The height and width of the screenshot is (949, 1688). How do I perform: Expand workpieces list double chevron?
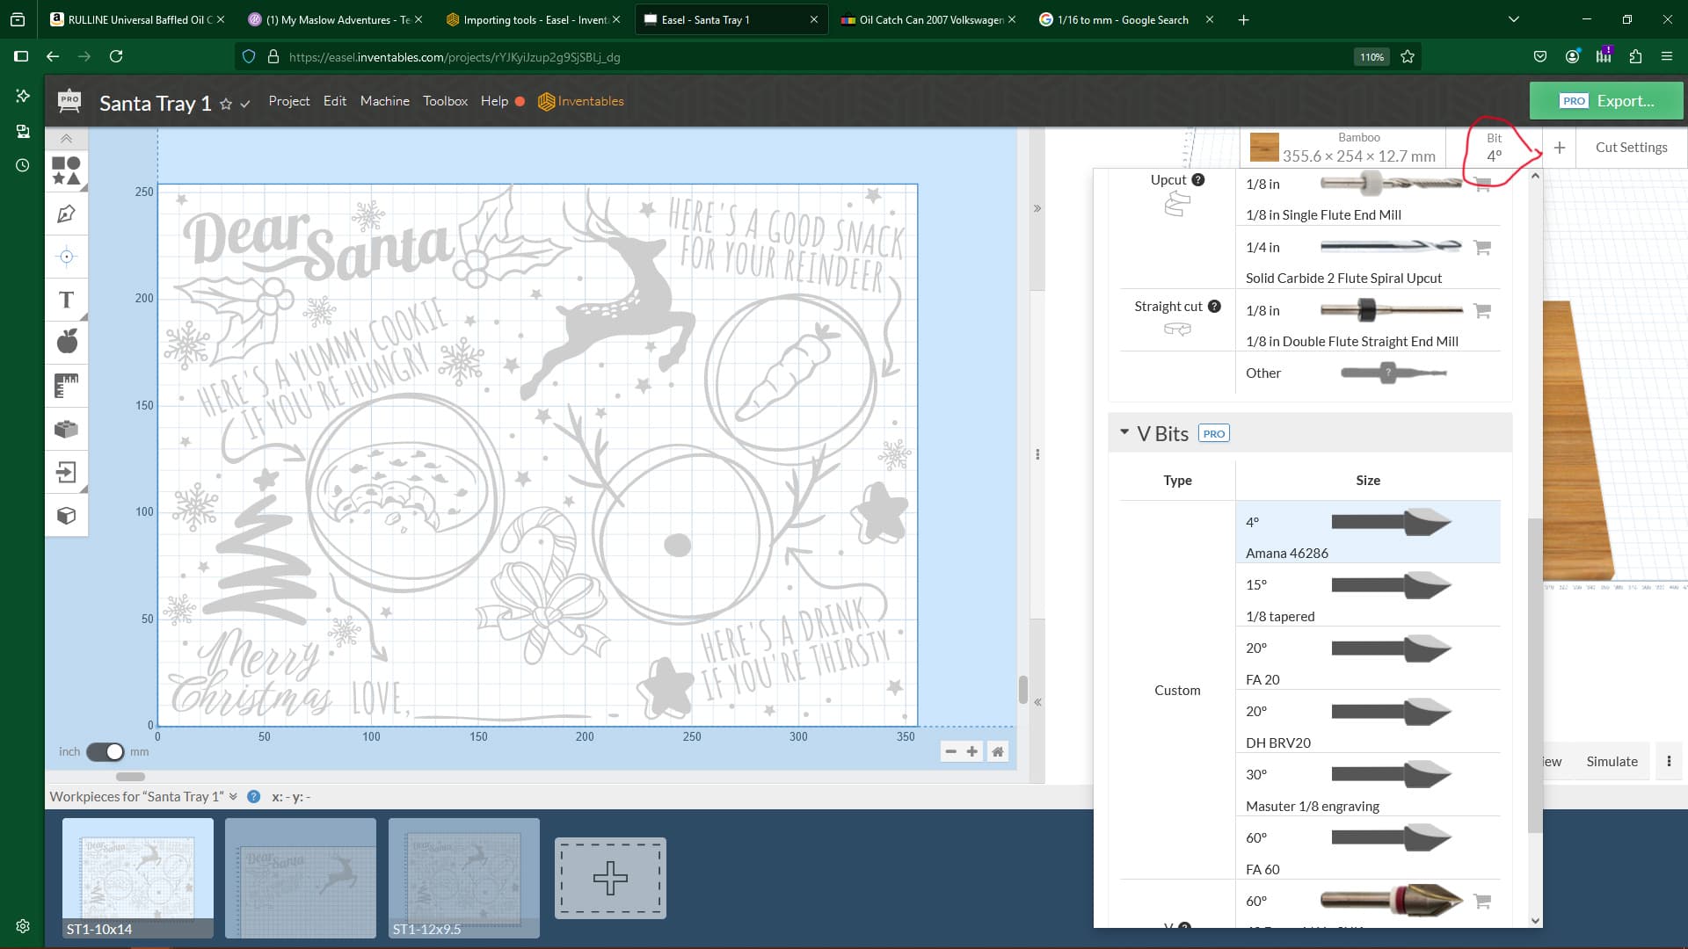[233, 796]
